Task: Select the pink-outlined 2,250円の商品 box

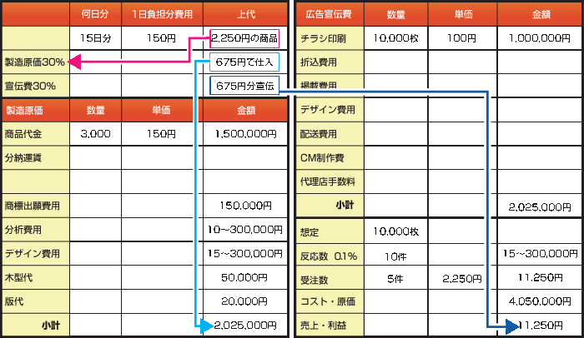Action: point(244,37)
